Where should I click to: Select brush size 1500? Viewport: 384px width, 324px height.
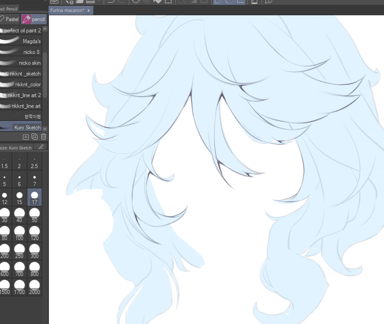pos(5,287)
